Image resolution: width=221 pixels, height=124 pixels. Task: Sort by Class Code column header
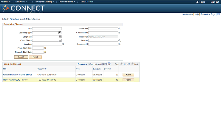(42, 69)
